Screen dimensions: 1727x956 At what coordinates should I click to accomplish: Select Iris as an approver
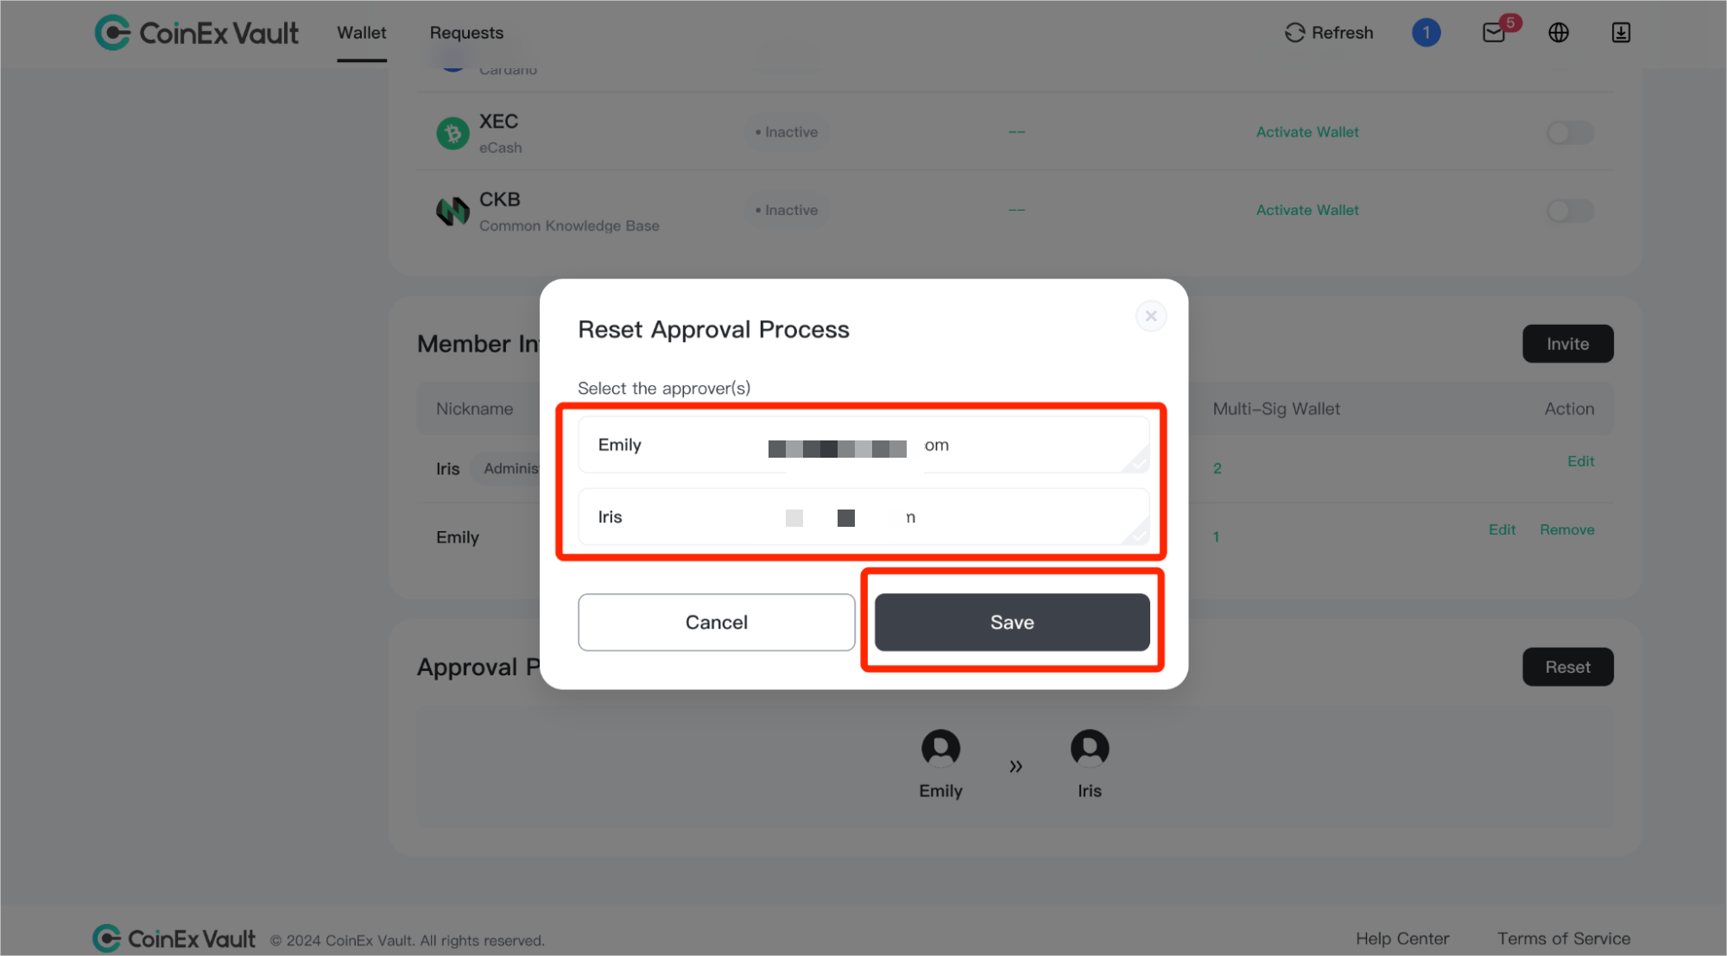[x=863, y=516]
